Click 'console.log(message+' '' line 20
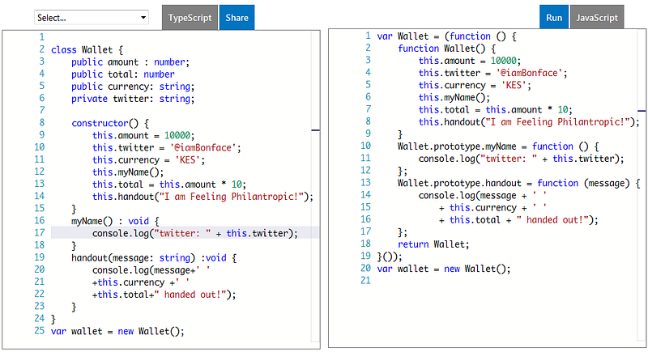The height and width of the screenshot is (352, 648). point(151,270)
